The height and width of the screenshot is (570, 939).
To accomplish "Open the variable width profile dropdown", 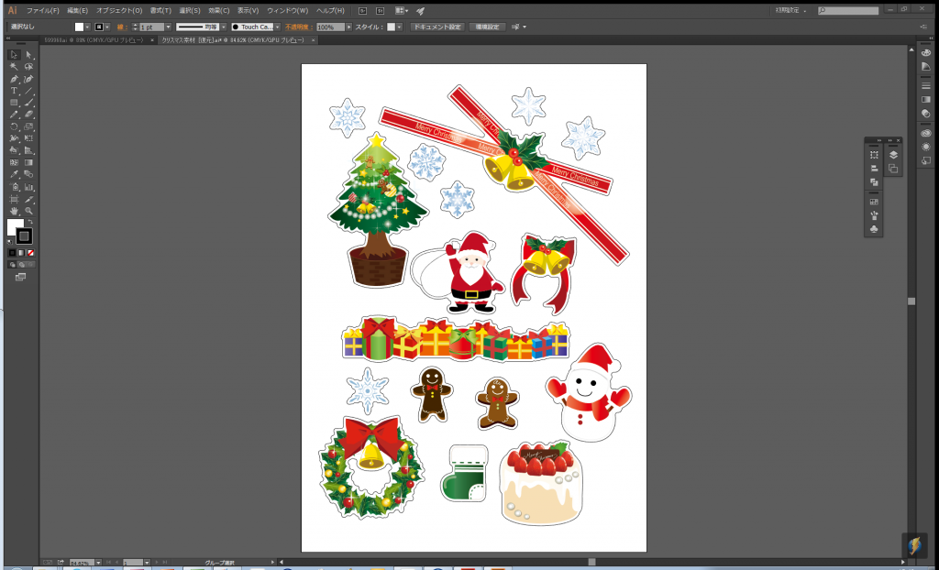I will click(x=223, y=27).
